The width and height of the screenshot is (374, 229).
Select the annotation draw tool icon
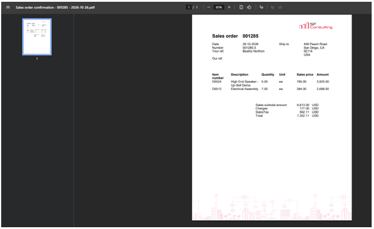point(261,7)
